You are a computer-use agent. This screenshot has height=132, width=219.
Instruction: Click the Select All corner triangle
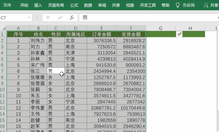[4, 28]
